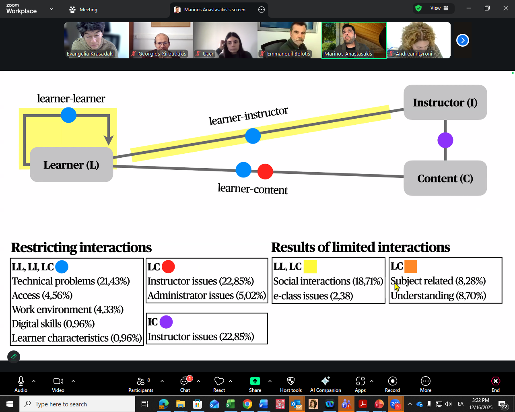Toggle the Audio microphone mute

click(x=21, y=385)
